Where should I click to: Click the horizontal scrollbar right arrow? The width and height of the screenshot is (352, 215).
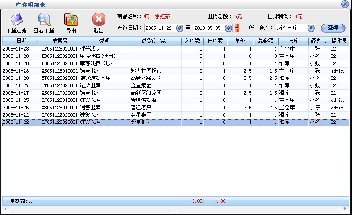pos(345,209)
